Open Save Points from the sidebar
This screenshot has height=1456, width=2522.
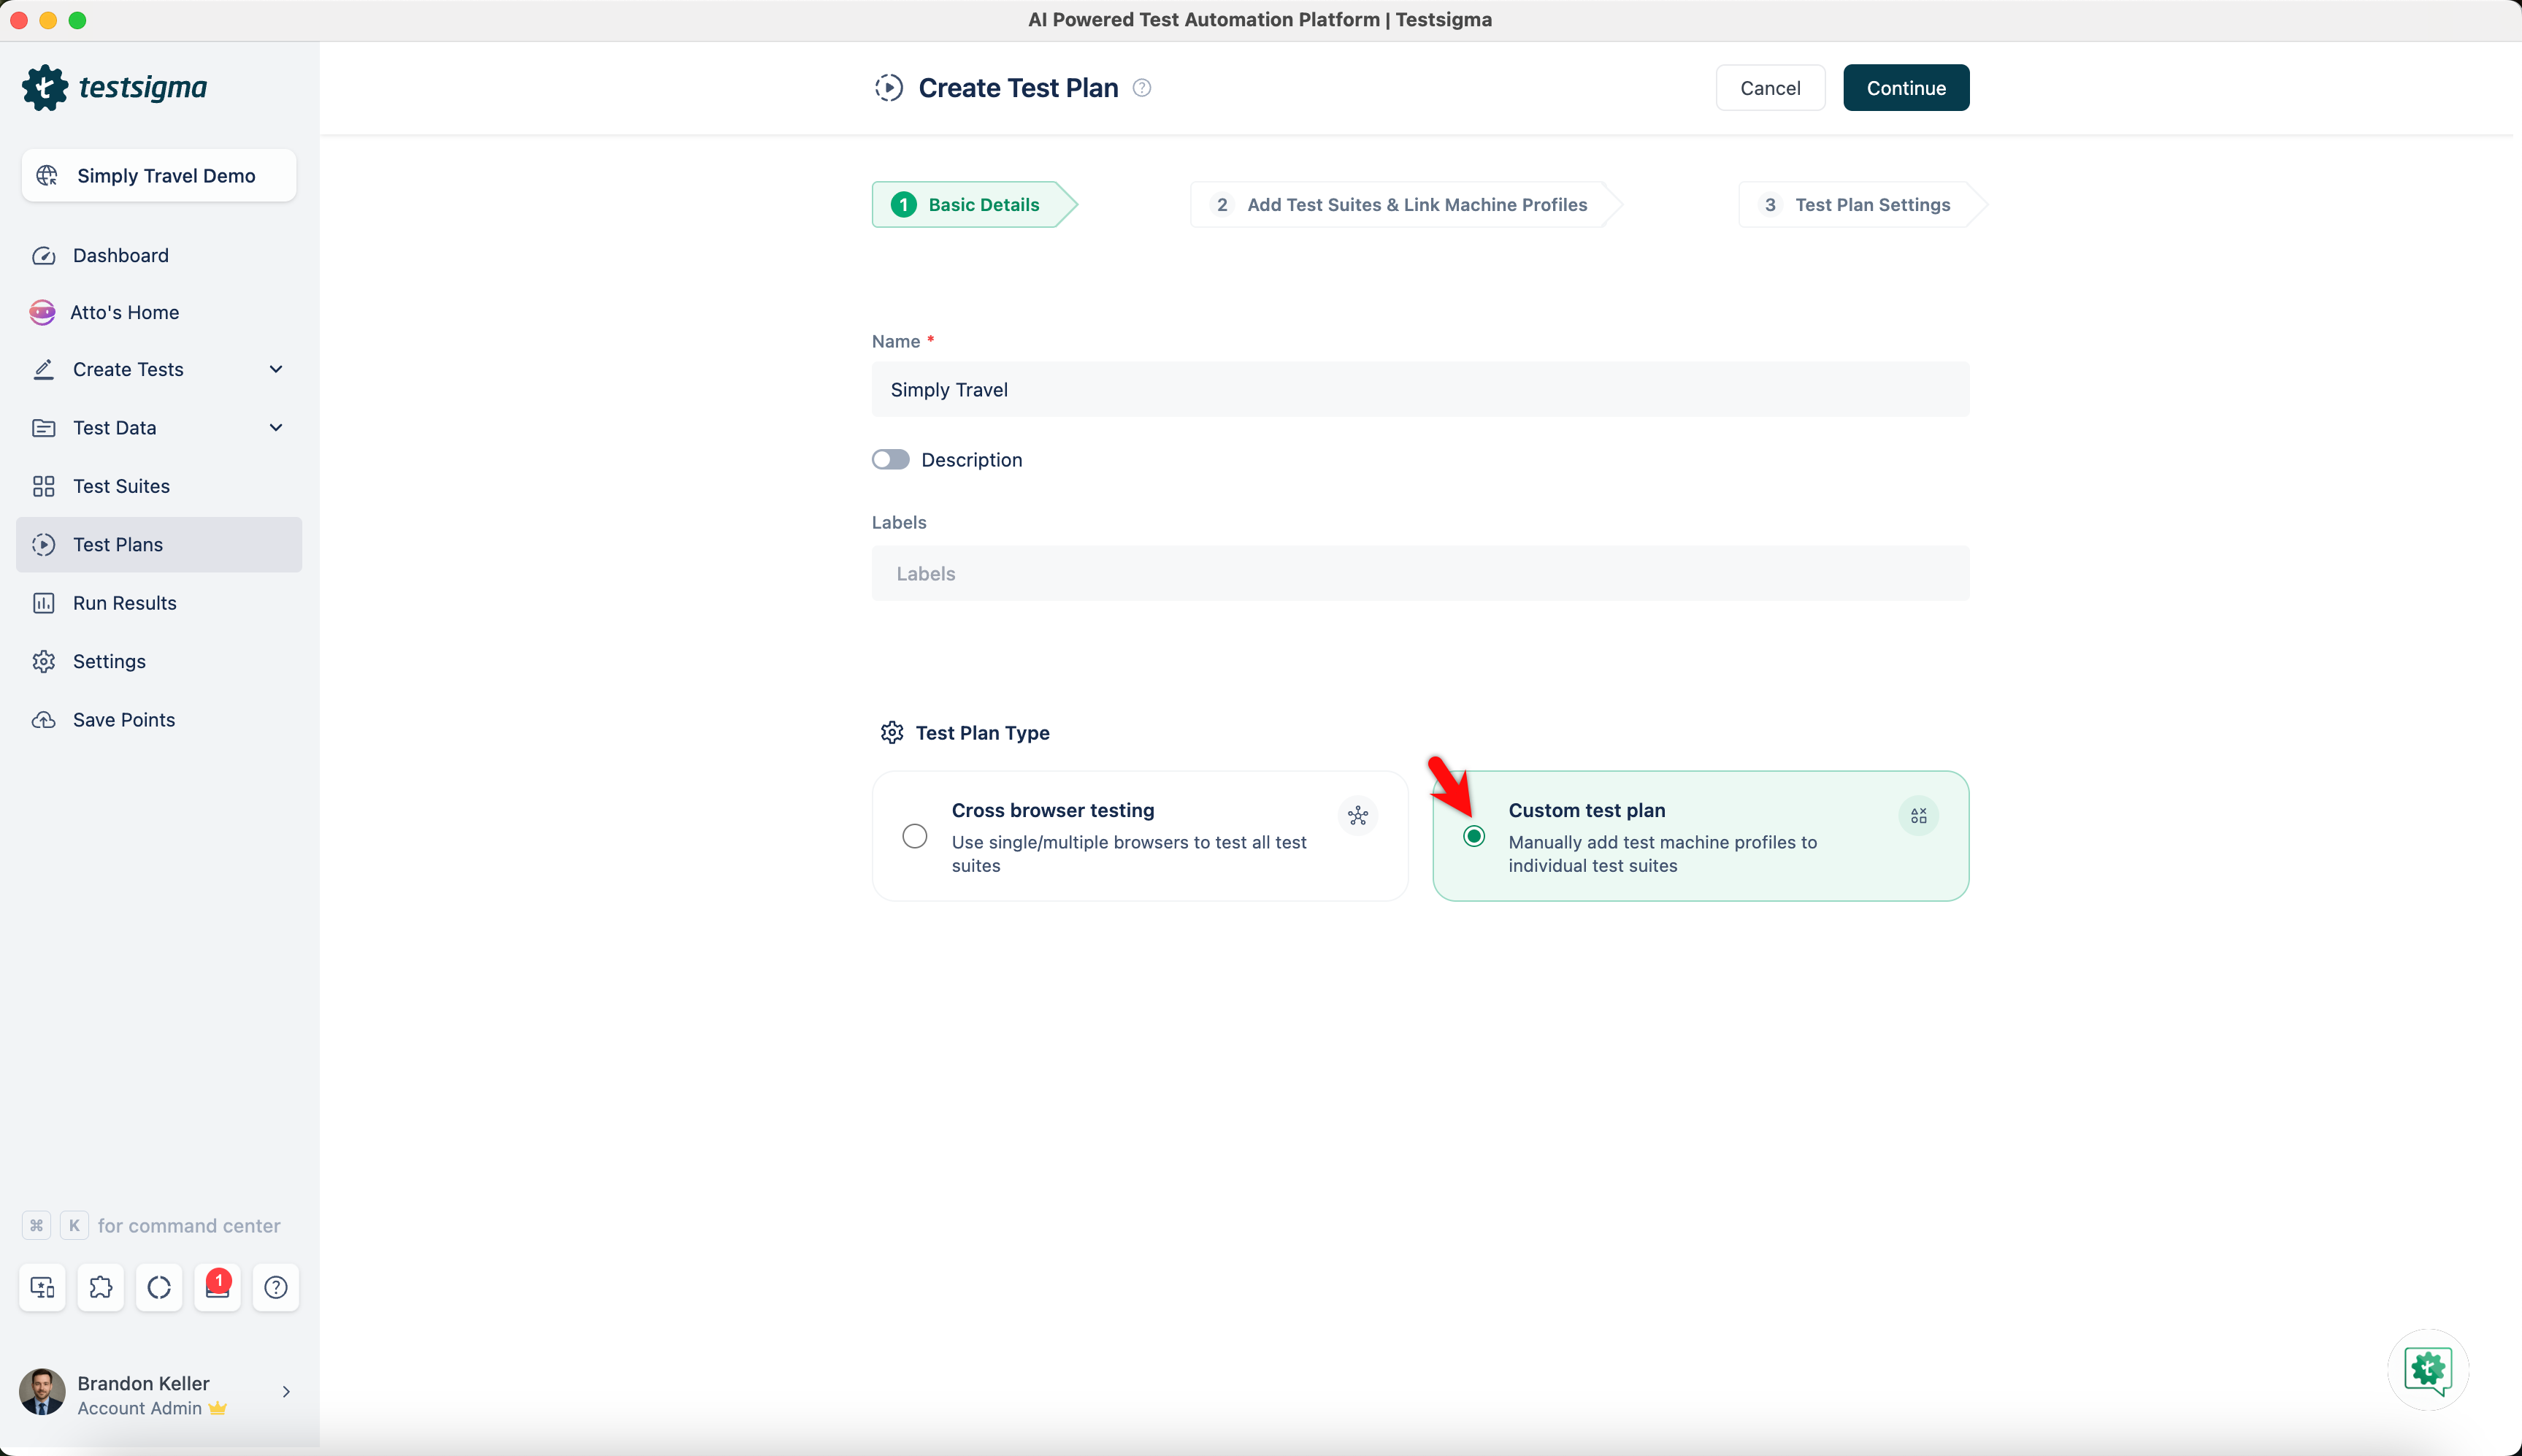[x=124, y=719]
